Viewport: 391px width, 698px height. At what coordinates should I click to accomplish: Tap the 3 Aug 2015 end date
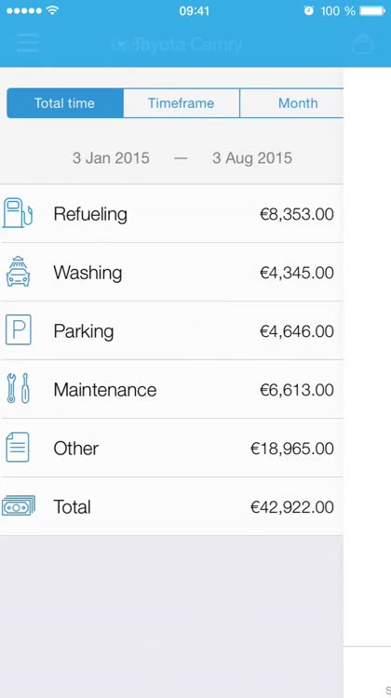click(252, 158)
